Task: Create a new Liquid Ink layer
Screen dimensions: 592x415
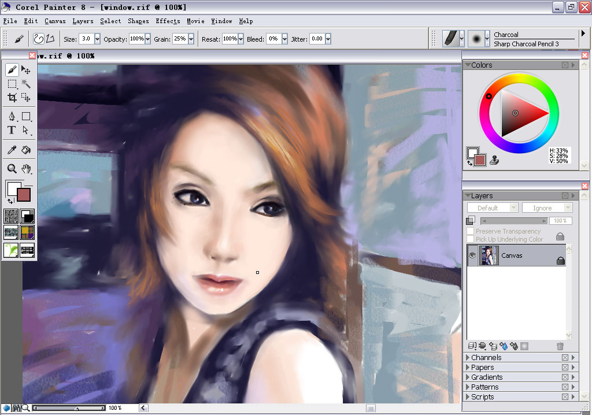Action: [x=514, y=346]
